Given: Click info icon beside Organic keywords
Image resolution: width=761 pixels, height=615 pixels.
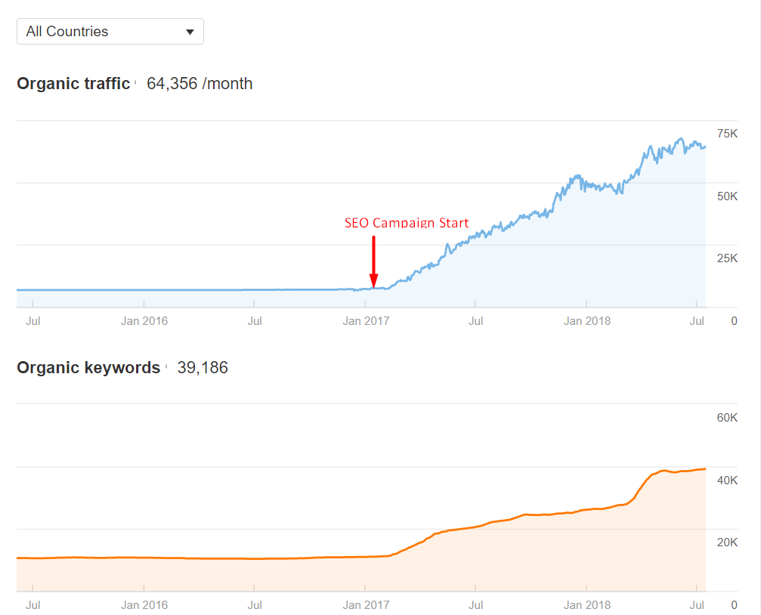Looking at the screenshot, I should (166, 366).
